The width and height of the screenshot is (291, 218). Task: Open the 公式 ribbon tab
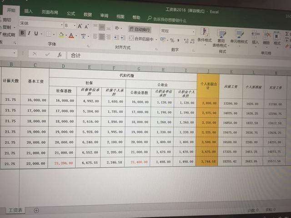point(71,14)
